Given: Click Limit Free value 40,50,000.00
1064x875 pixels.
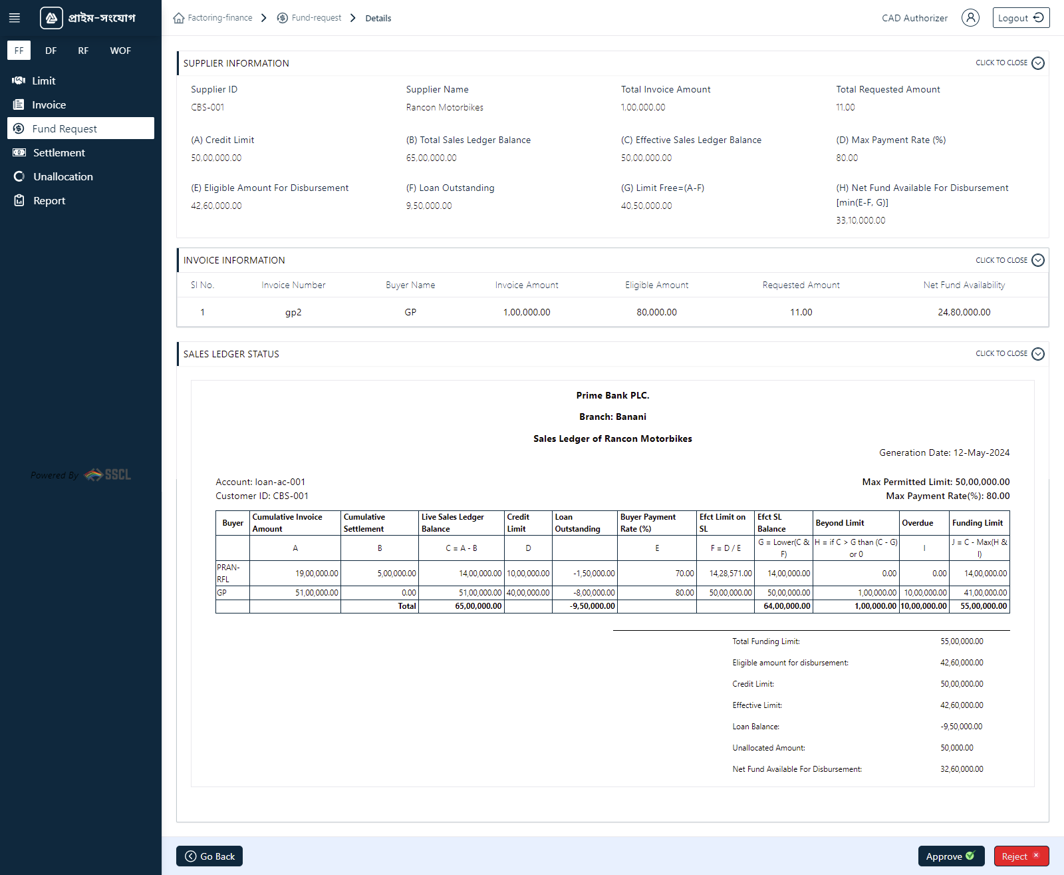Looking at the screenshot, I should (x=646, y=206).
